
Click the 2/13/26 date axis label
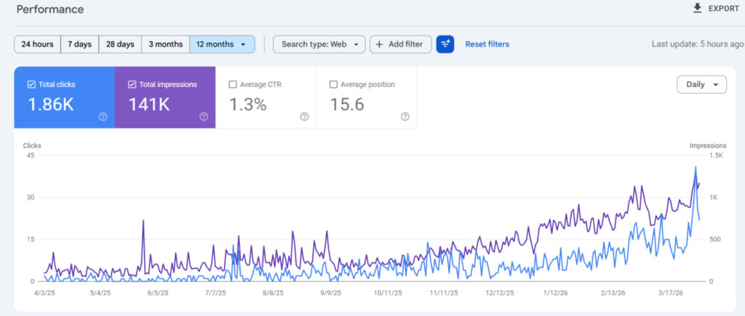tap(612, 293)
